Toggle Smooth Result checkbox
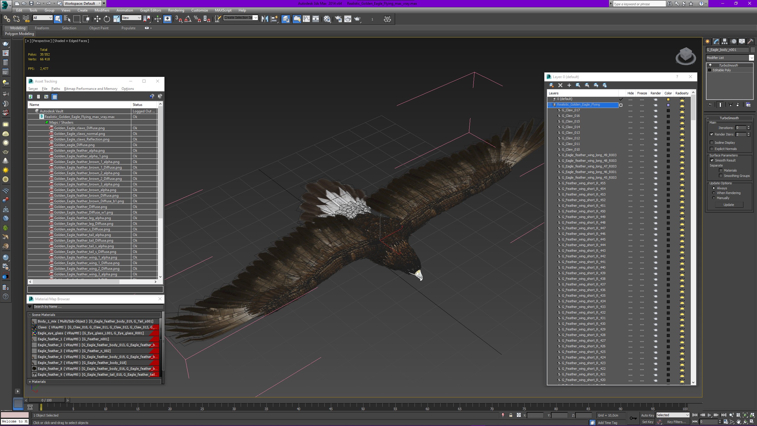The image size is (757, 426). click(712, 160)
